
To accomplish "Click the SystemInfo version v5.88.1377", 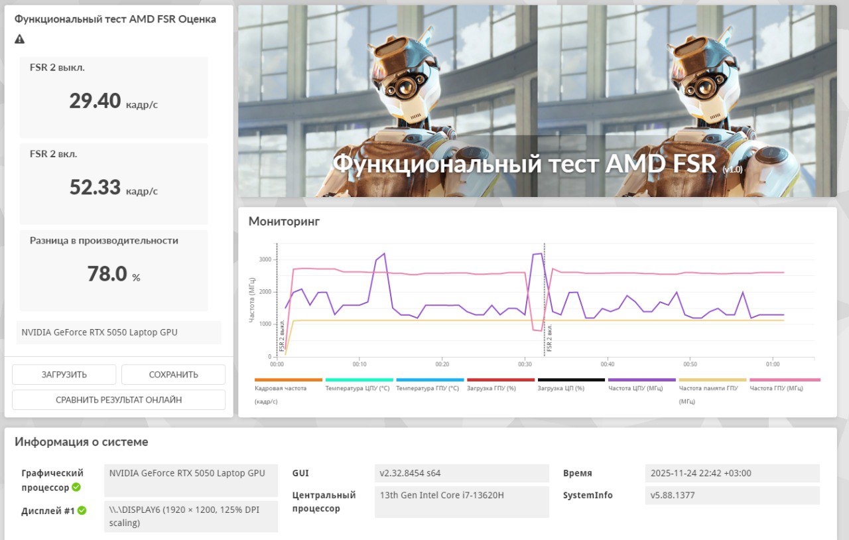I will (x=732, y=495).
